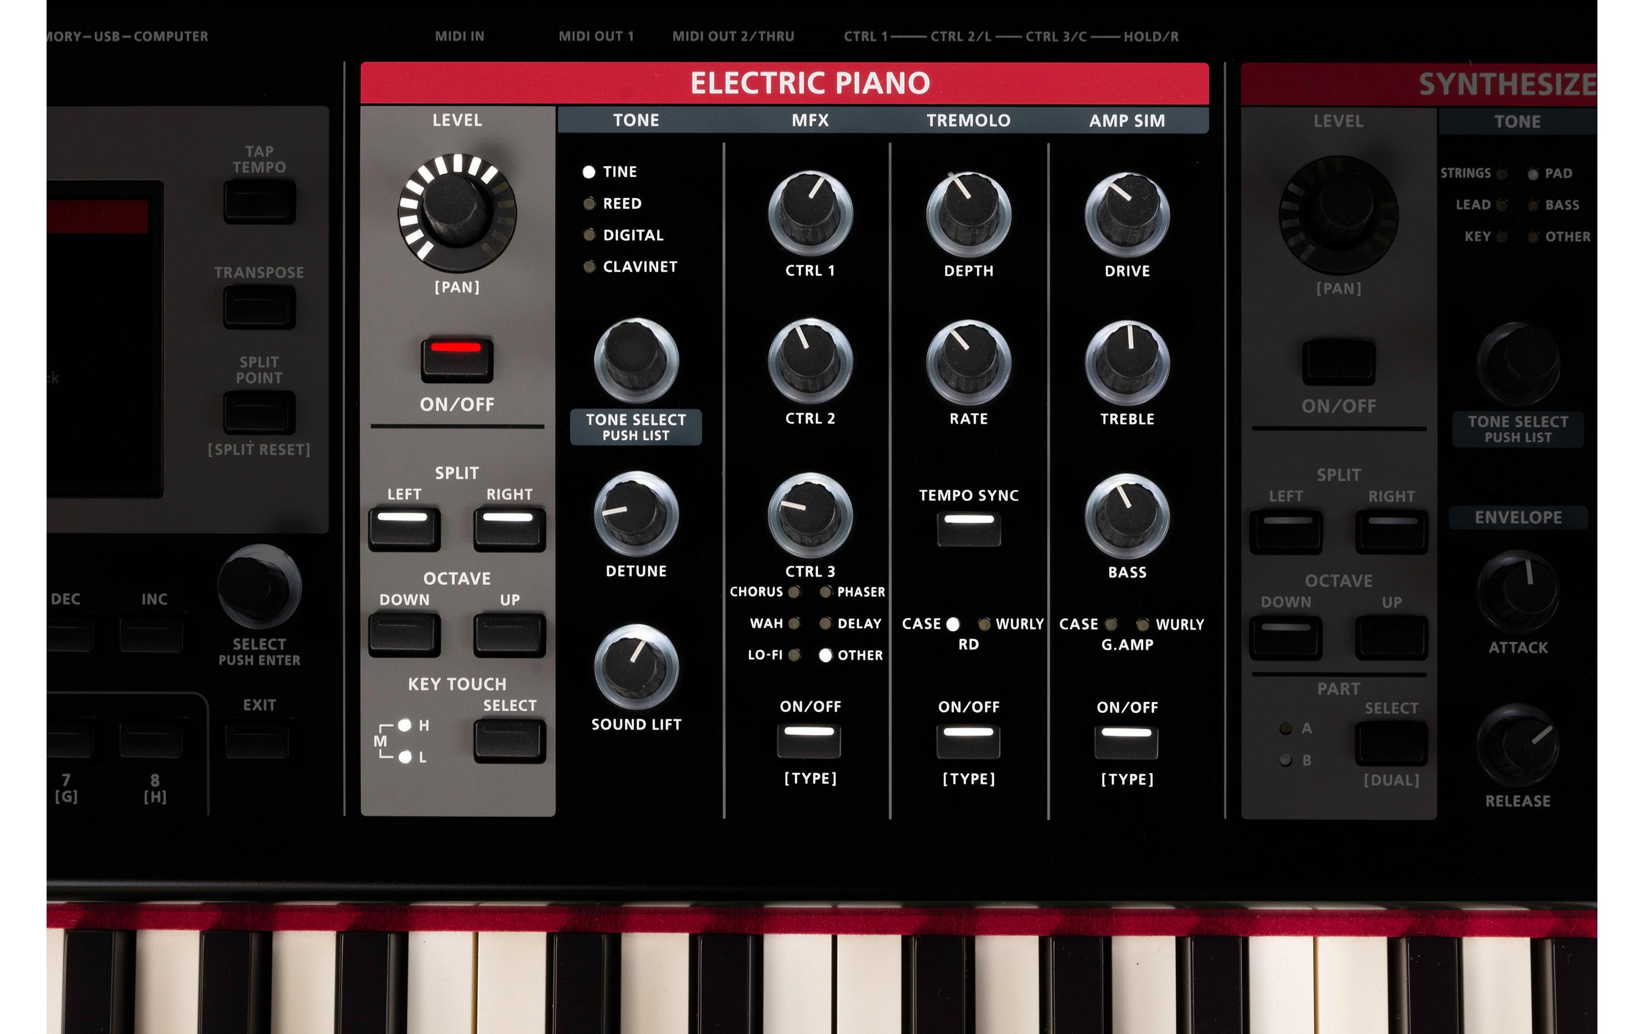Click the DEC button

pyautogui.click(x=69, y=635)
